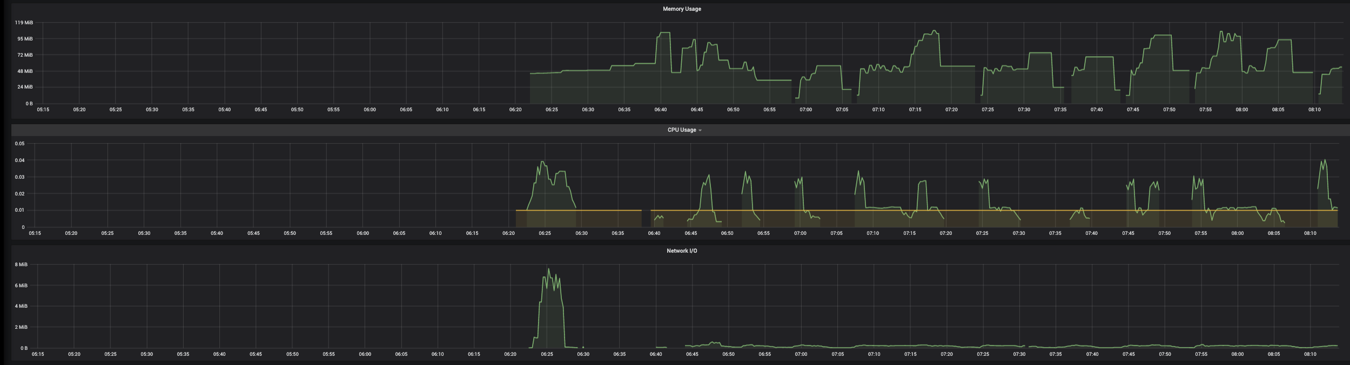This screenshot has height=365, width=1350.
Task: Click the 06:25 time label under Network I/O
Action: point(547,354)
